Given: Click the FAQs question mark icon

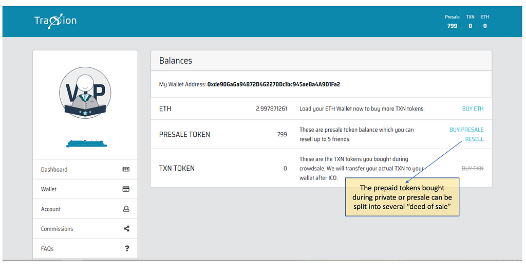Looking at the screenshot, I should (127, 248).
